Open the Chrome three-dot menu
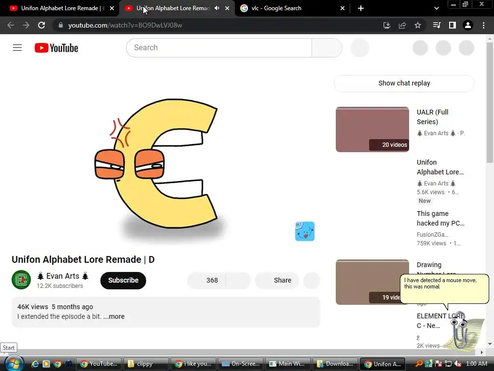This screenshot has height=371, width=494. tap(483, 25)
